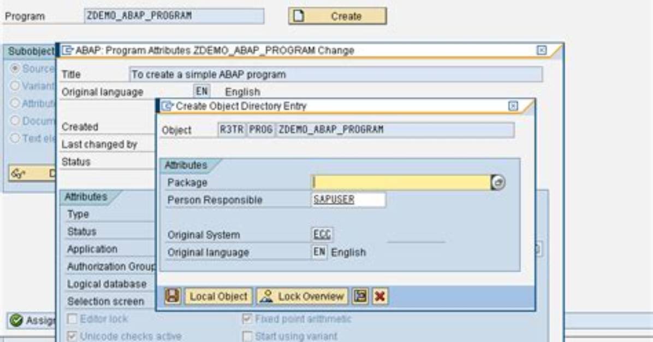Viewport: 653px width, 342px height.
Task: Click the icon left of the red X
Action: tap(360, 296)
